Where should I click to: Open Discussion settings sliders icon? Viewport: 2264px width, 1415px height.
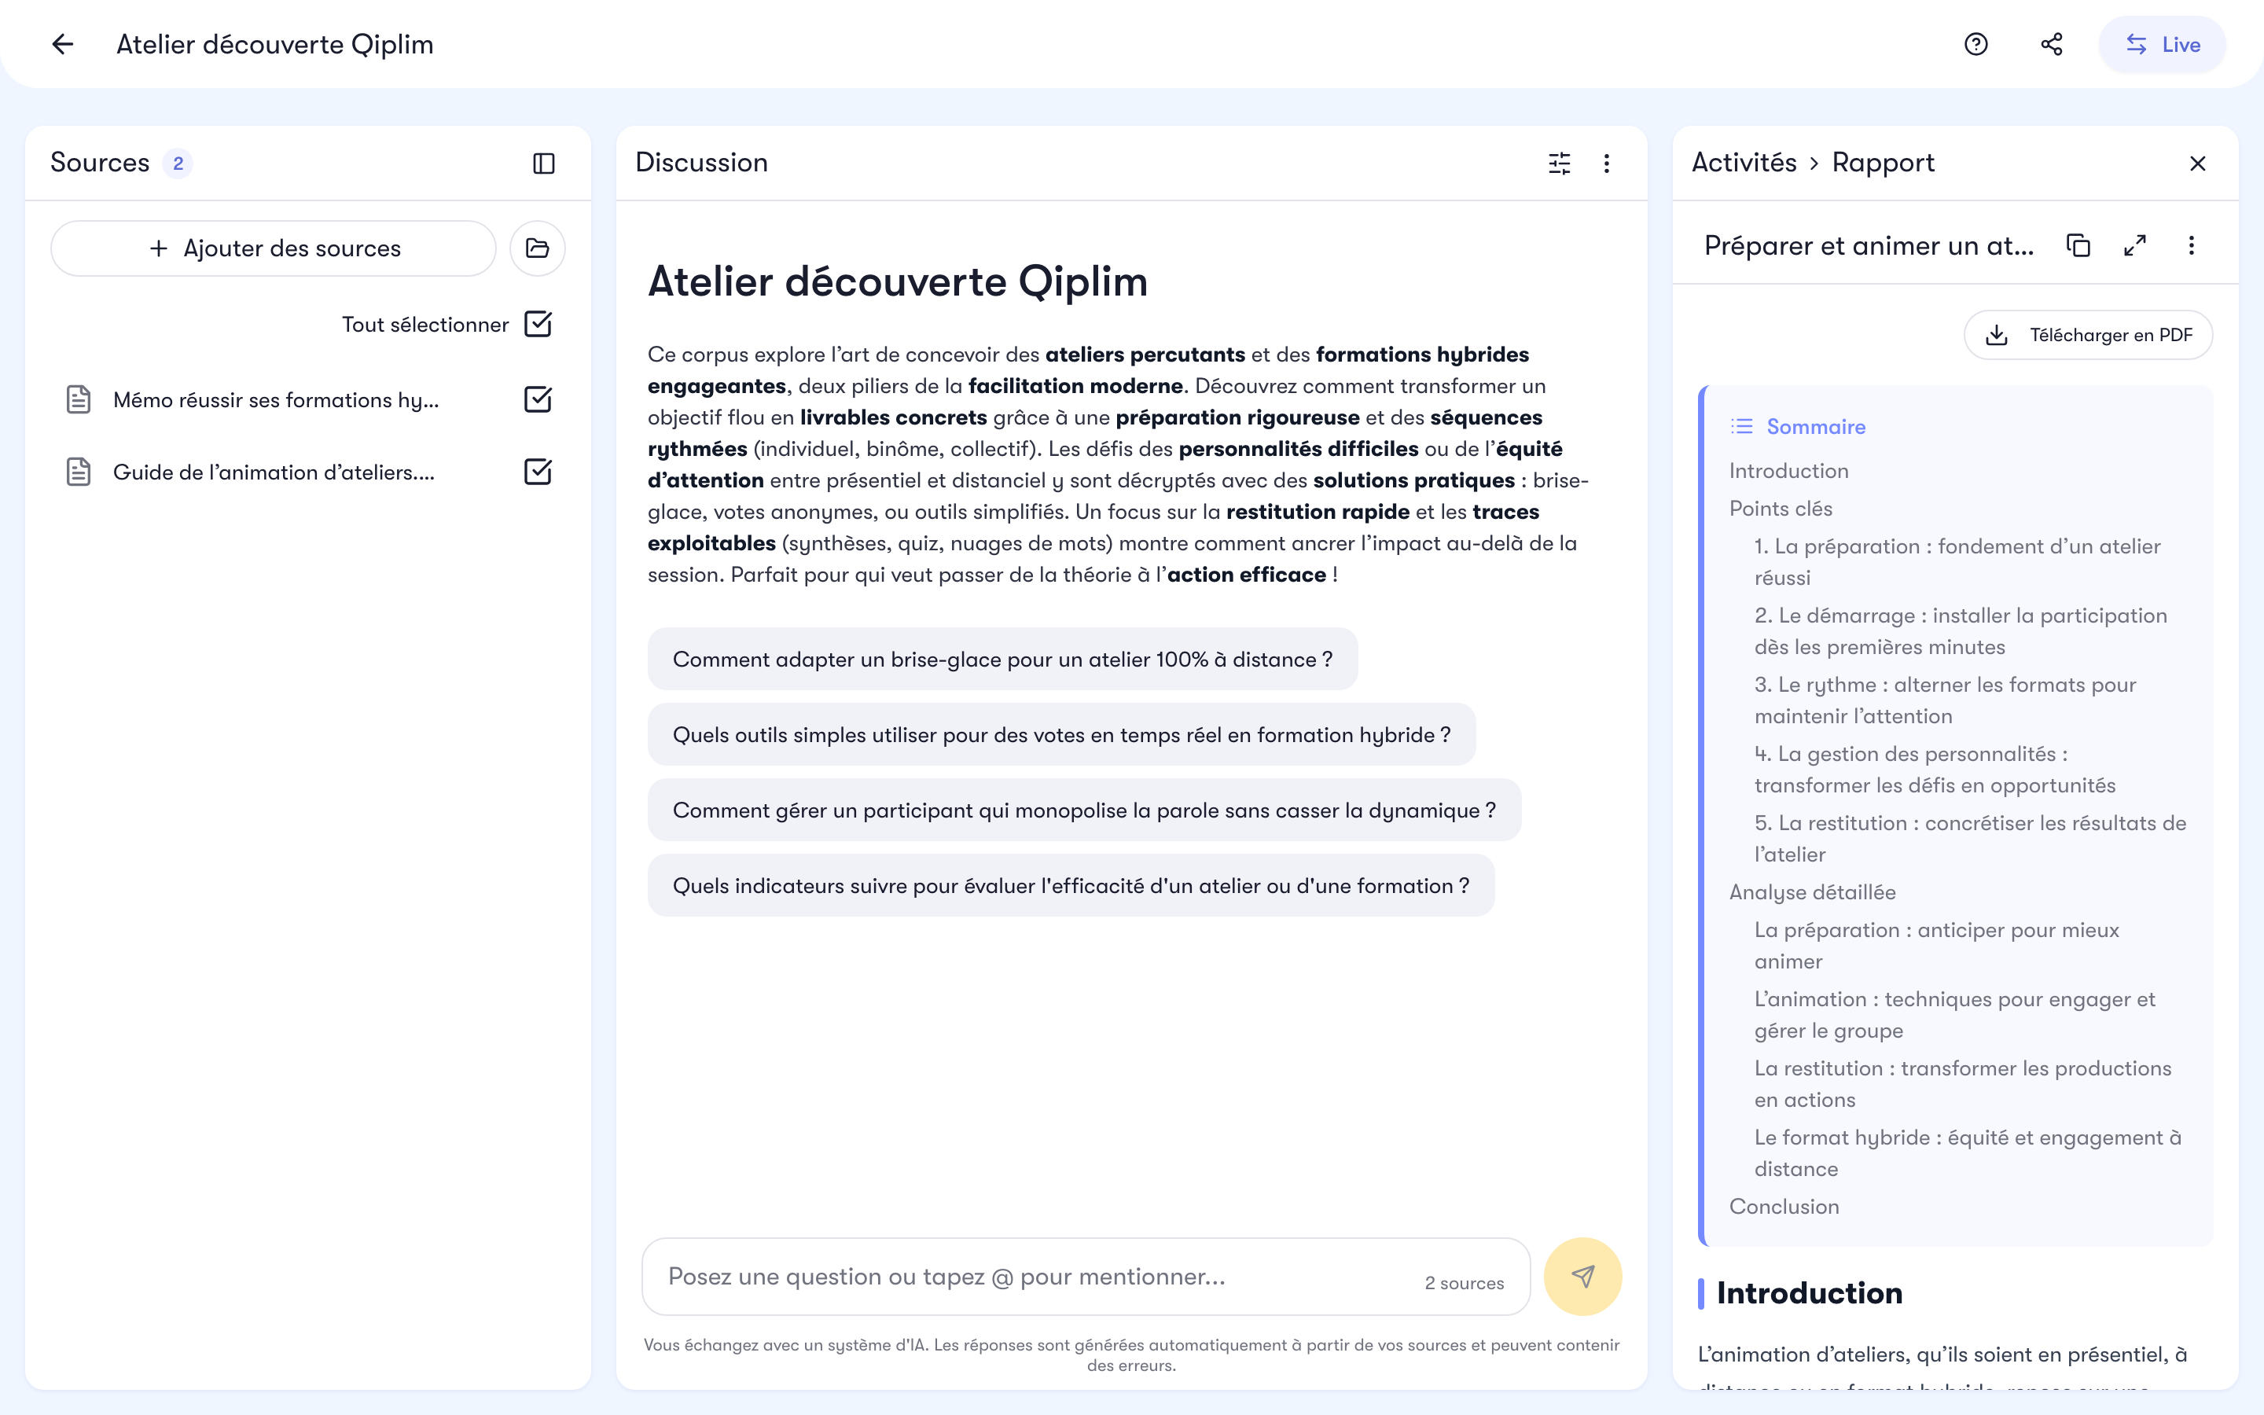coord(1560,164)
